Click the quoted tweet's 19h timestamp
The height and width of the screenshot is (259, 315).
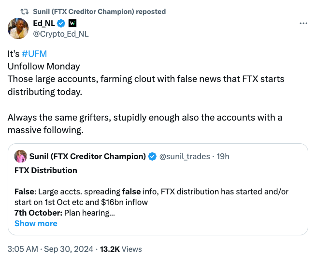coord(223,156)
